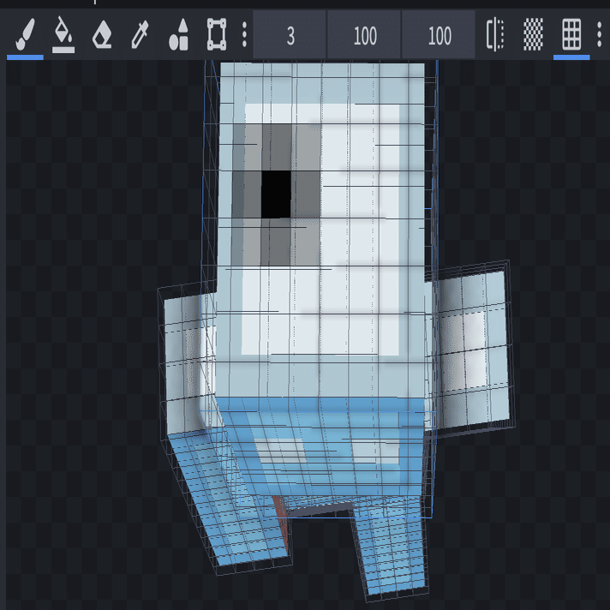Screen dimensions: 610x610
Task: Open the paint tools overflow menu
Action: click(244, 35)
